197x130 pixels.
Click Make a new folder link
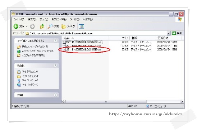coord(35,47)
